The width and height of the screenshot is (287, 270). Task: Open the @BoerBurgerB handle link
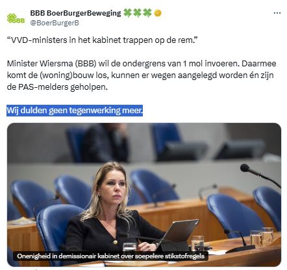click(x=55, y=23)
